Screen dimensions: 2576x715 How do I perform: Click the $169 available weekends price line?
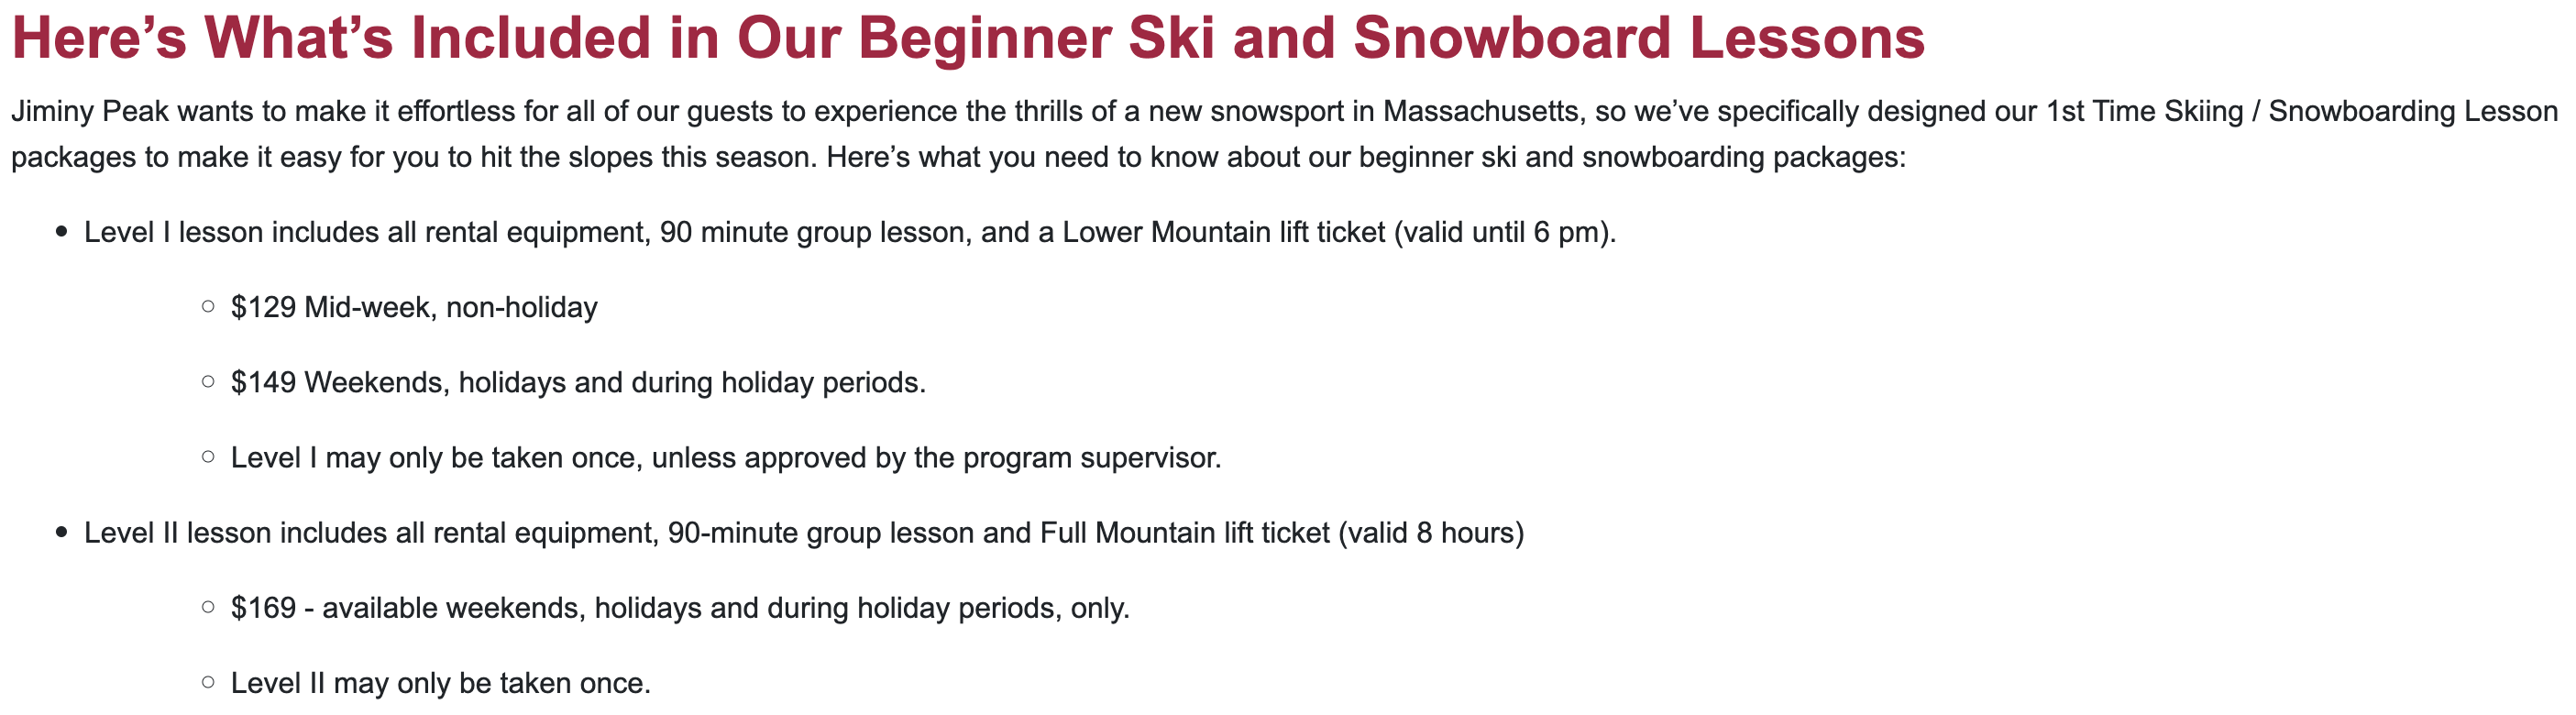pyautogui.click(x=680, y=608)
